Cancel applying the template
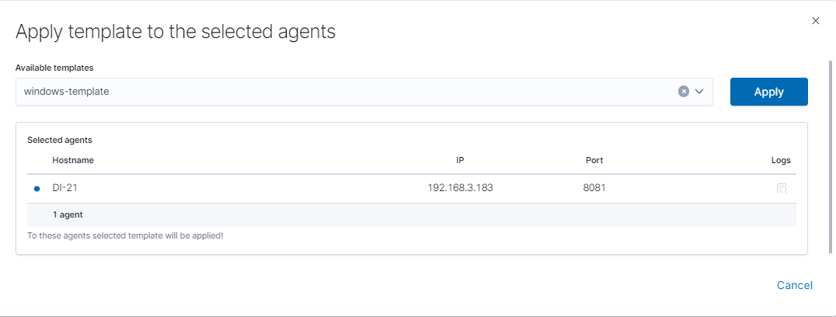Image resolution: width=836 pixels, height=317 pixels. pyautogui.click(x=794, y=285)
